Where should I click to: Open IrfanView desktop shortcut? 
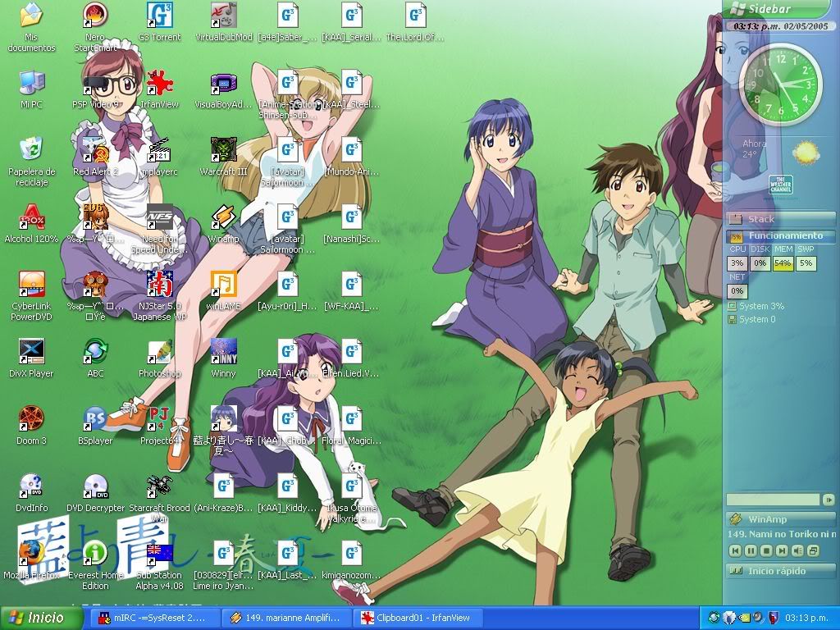click(x=159, y=84)
